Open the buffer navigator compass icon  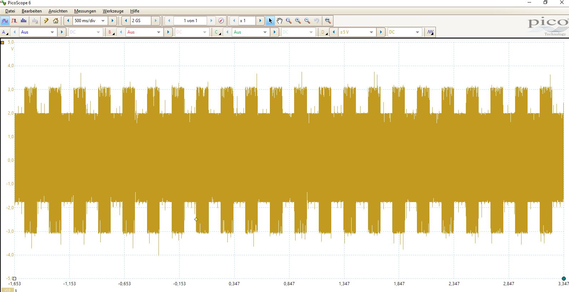click(x=221, y=21)
